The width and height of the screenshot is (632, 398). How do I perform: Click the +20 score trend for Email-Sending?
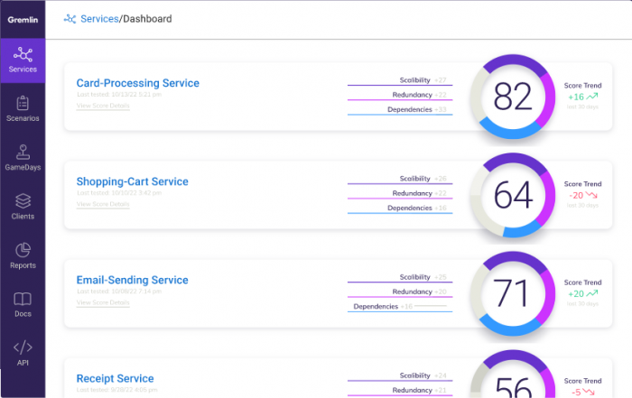[583, 293]
